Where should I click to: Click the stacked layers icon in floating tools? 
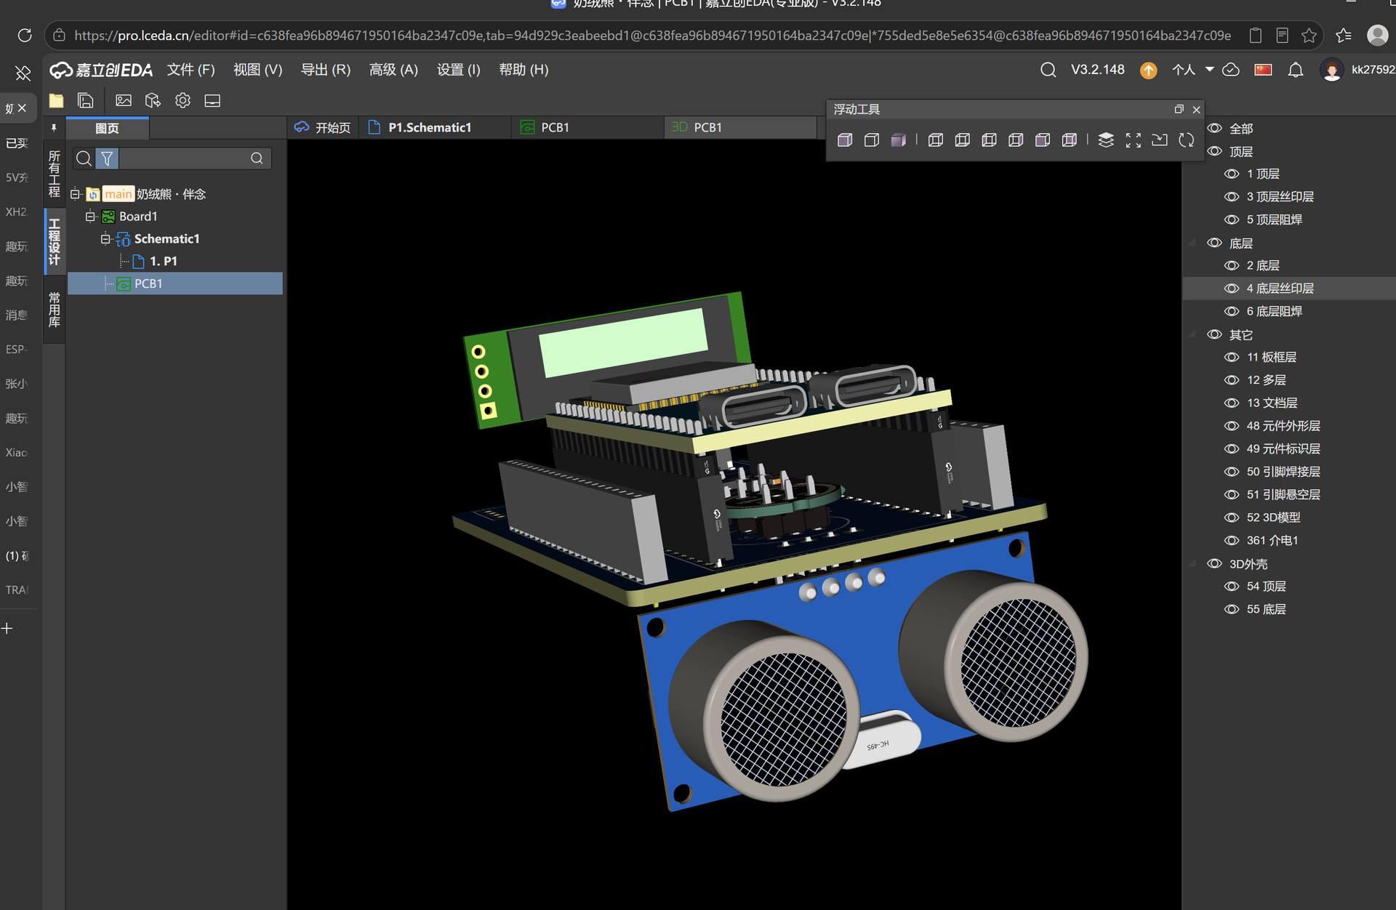pyautogui.click(x=1106, y=140)
